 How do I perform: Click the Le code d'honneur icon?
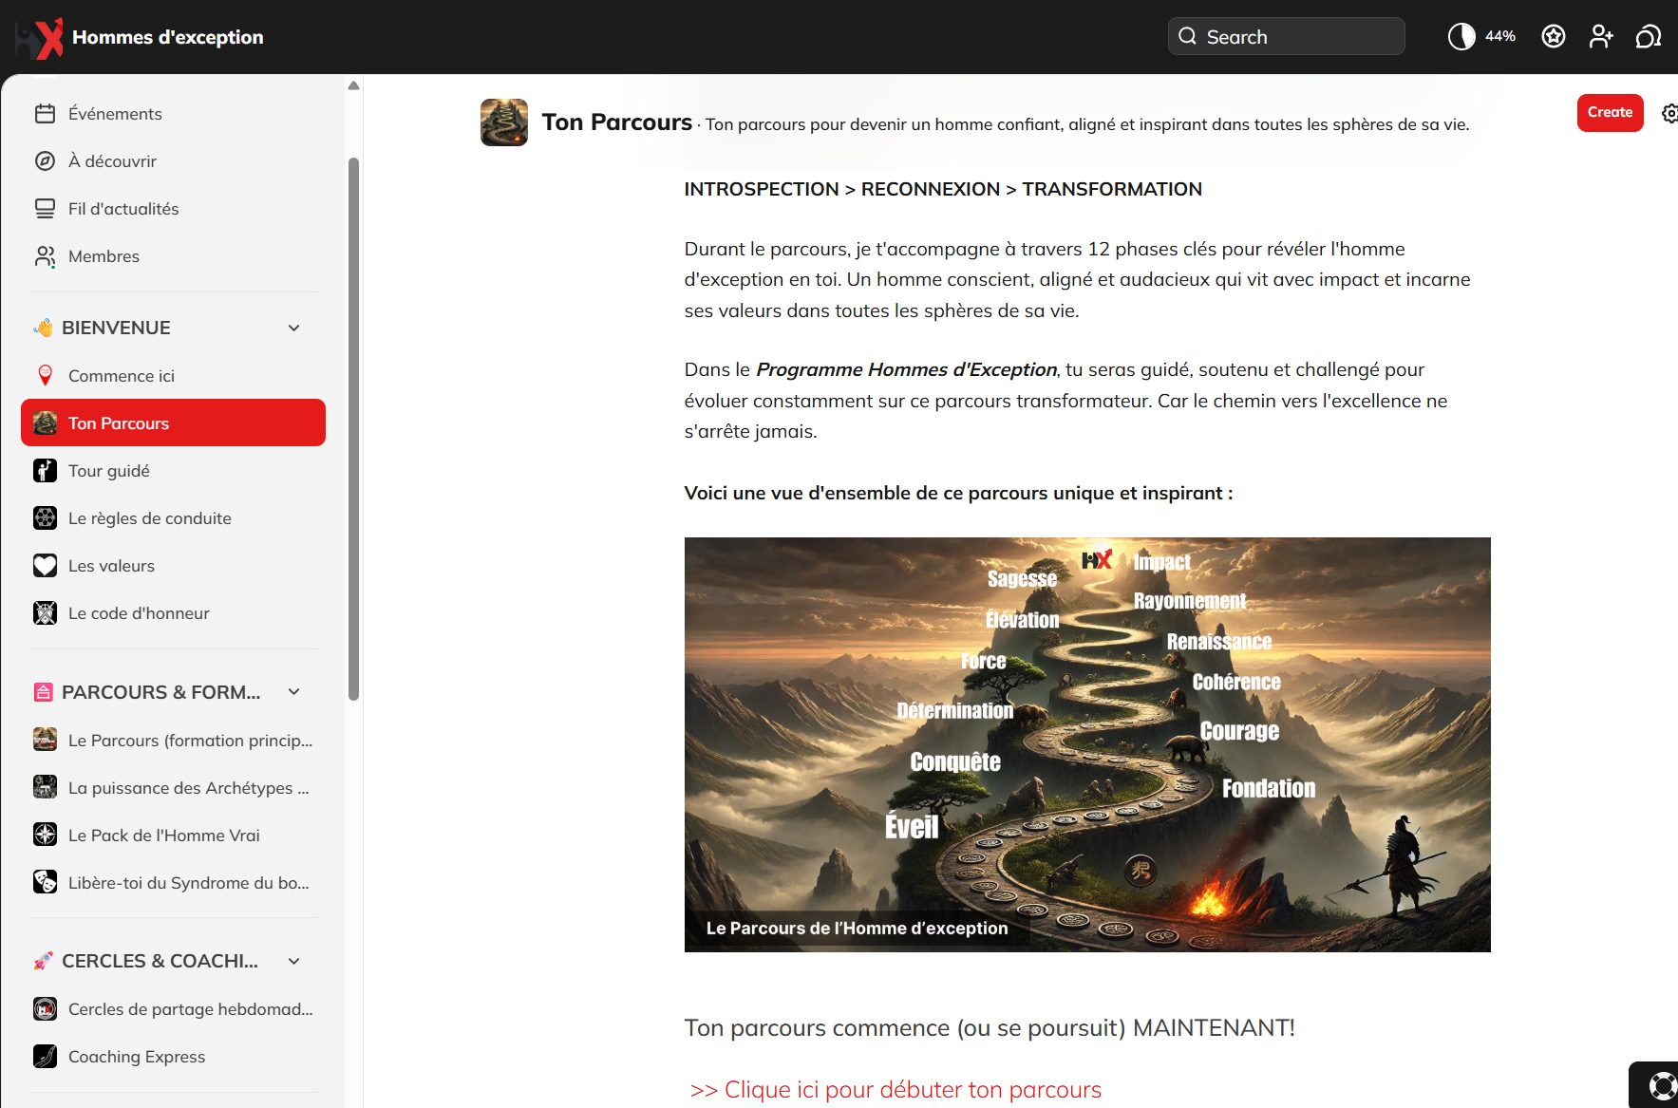(45, 613)
